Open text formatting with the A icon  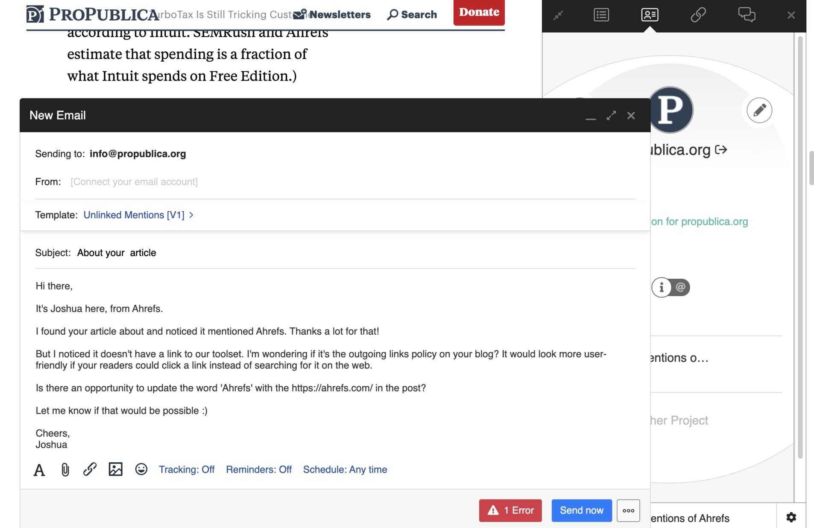39,470
